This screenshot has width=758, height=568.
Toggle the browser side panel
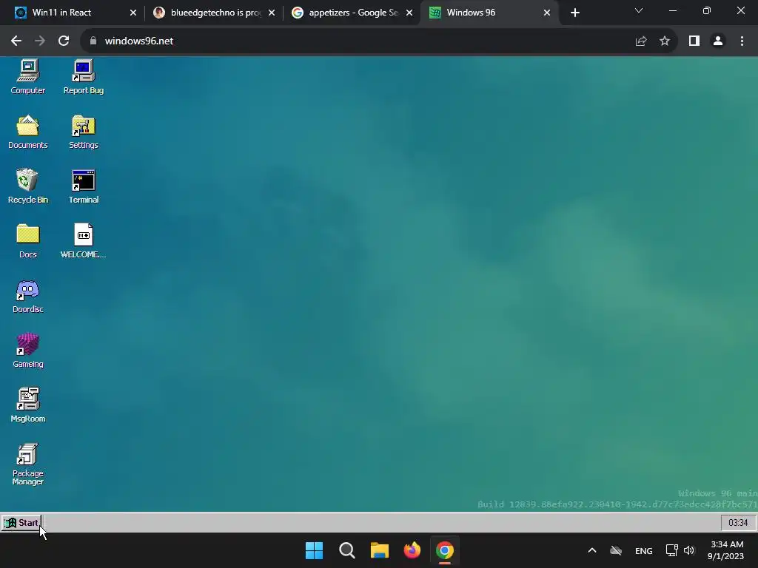[694, 41]
